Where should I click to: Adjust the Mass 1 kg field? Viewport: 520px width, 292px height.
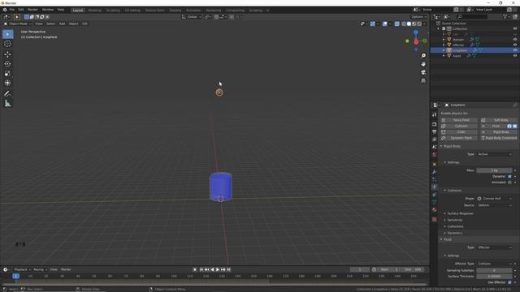click(495, 170)
